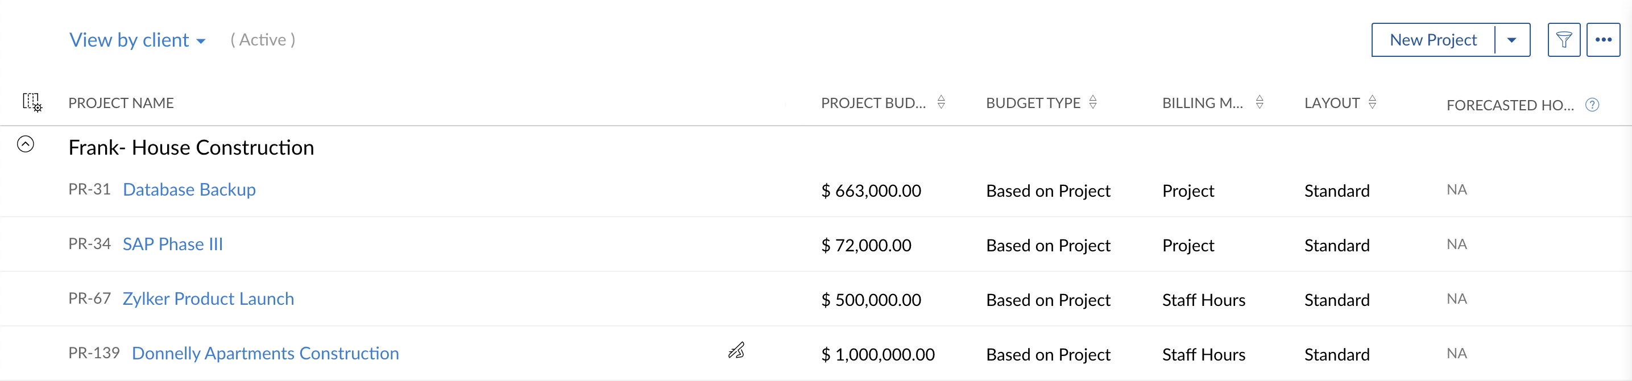The height and width of the screenshot is (381, 1632).
Task: Open Donnelly Apartments Construction project
Action: point(266,353)
